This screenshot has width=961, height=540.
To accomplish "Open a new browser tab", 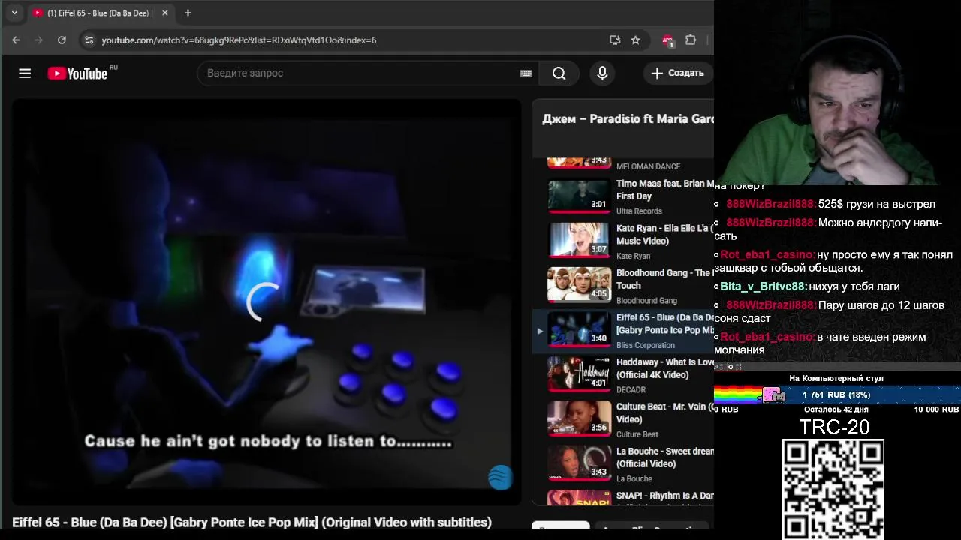I will [188, 13].
